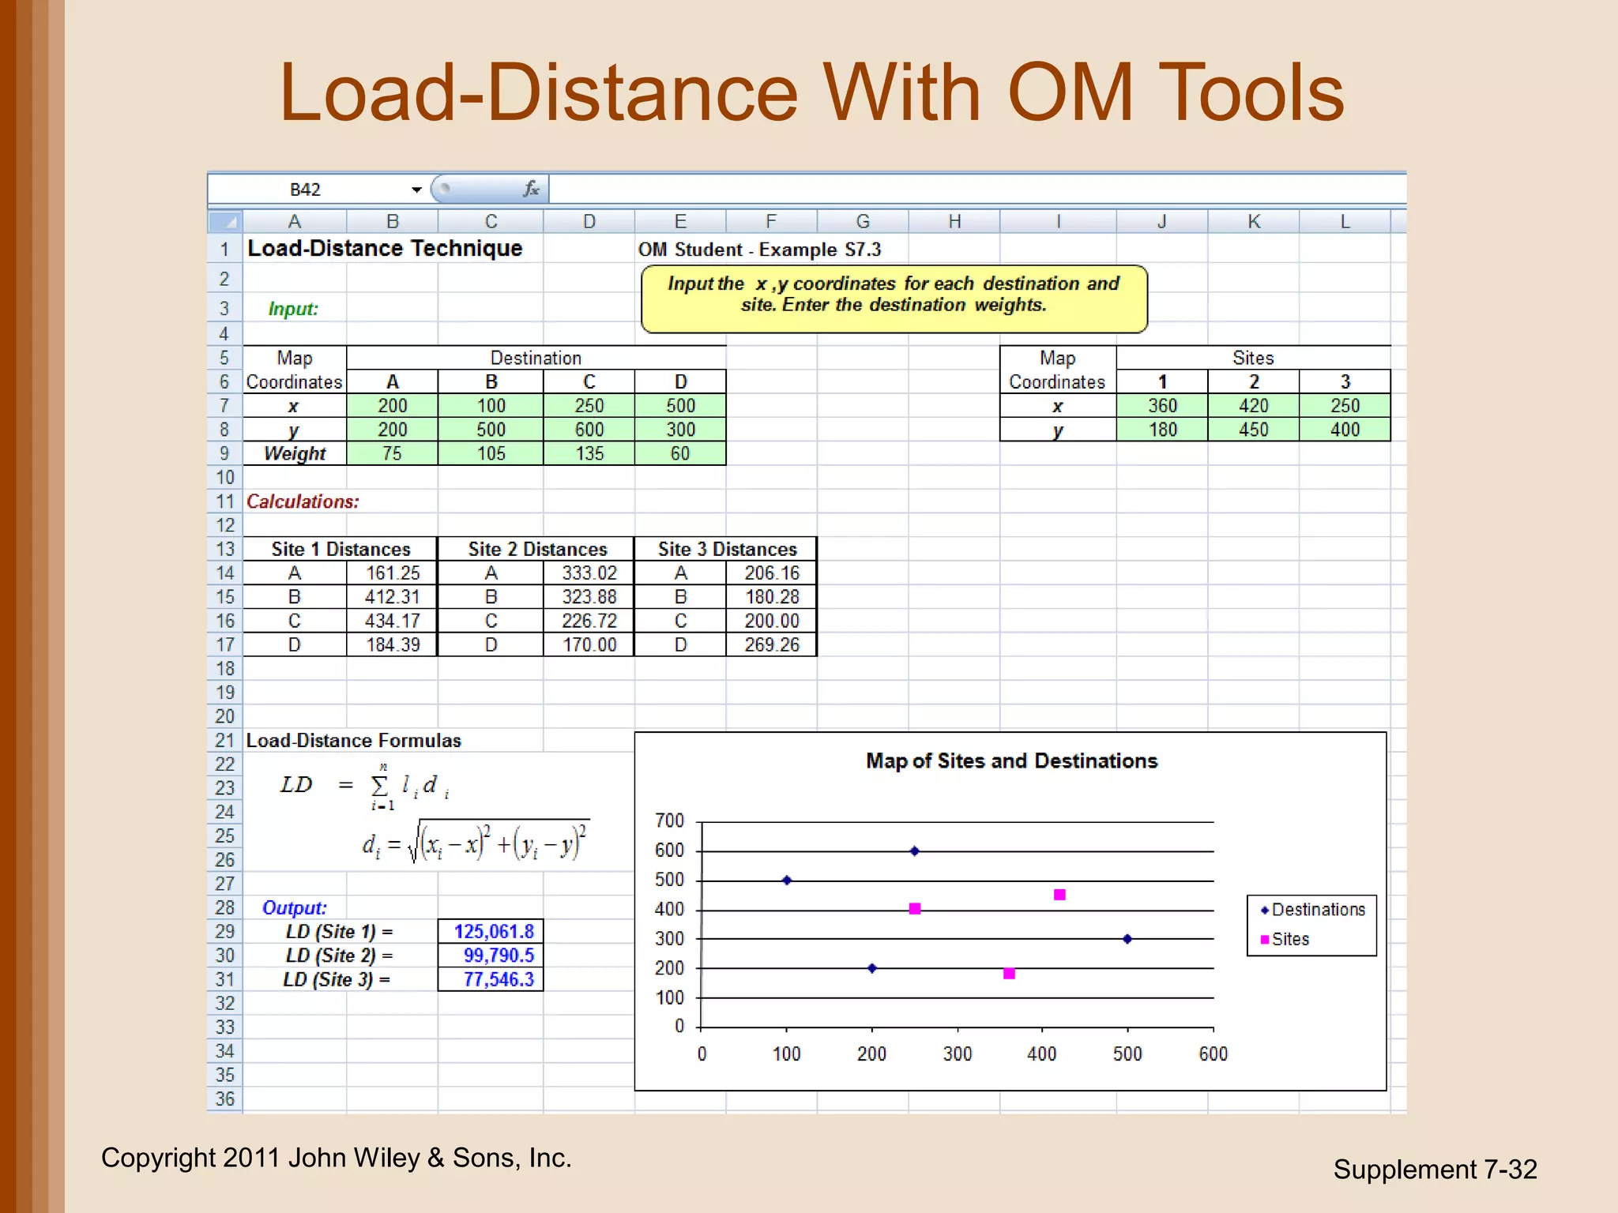Click the OM Student - Example S7.3 text

[759, 250]
